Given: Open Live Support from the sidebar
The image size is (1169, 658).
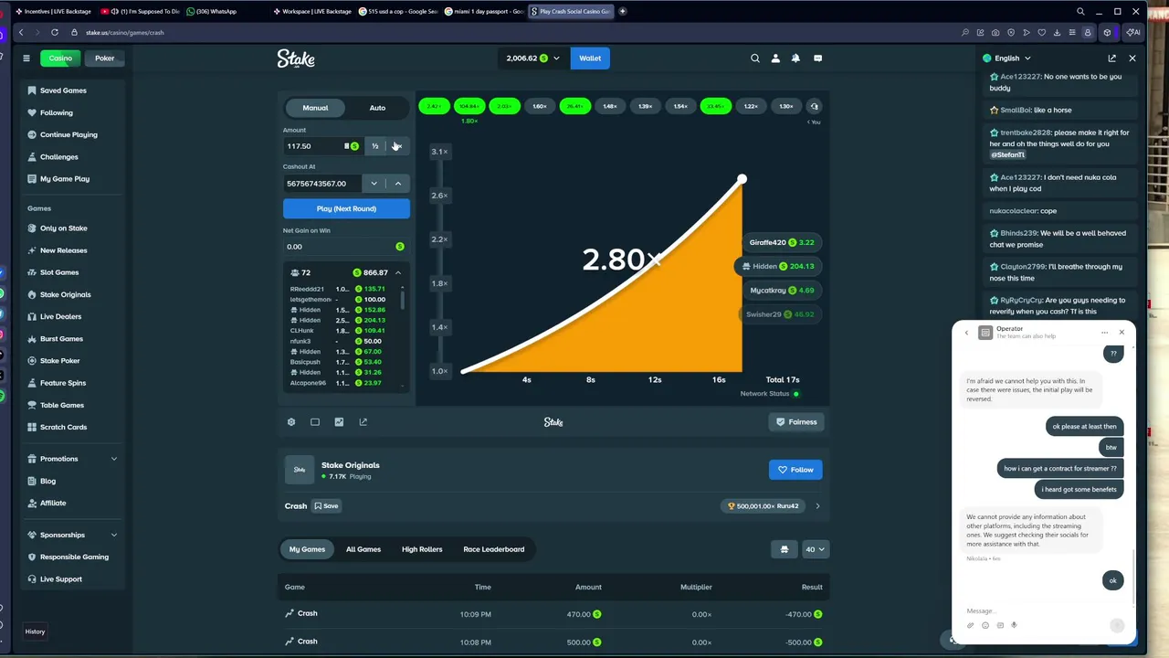Looking at the screenshot, I should 60,579.
